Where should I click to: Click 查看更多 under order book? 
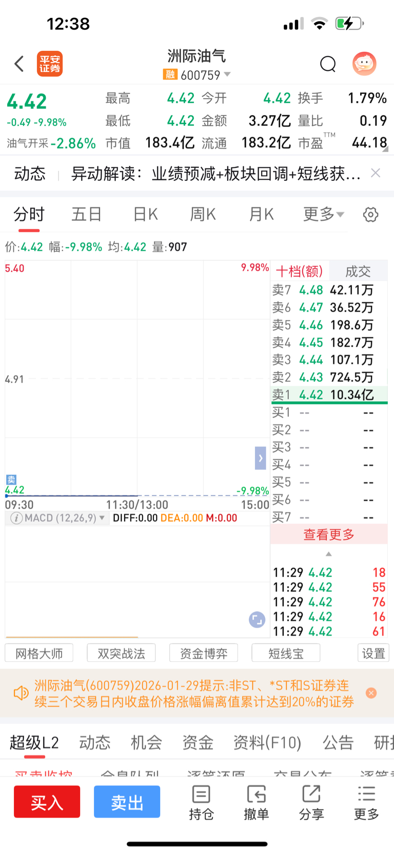(x=329, y=534)
